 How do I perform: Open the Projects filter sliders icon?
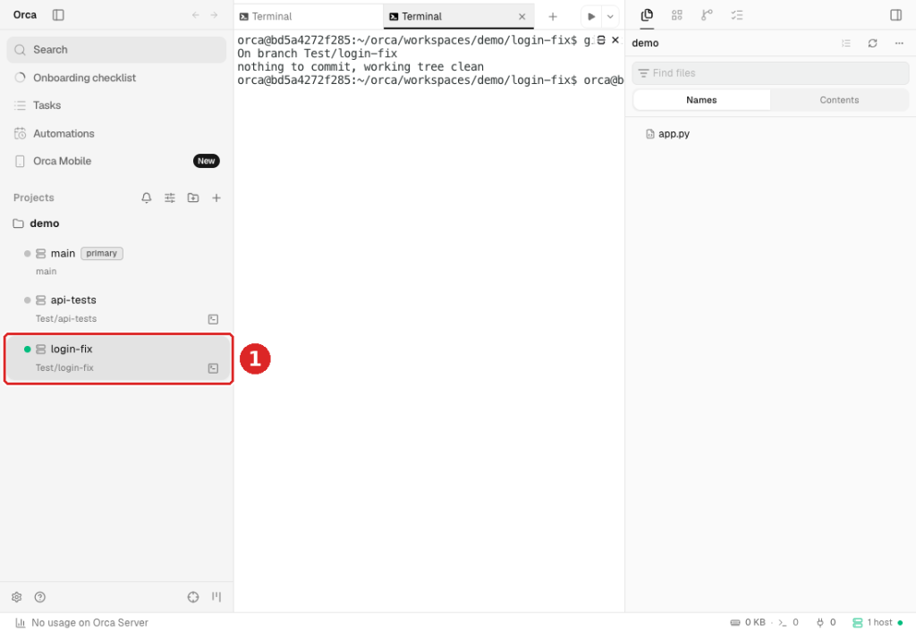(x=170, y=198)
